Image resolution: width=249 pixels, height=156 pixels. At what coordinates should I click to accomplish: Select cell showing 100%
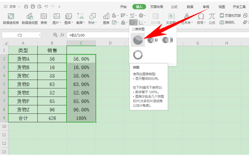(x=81, y=118)
